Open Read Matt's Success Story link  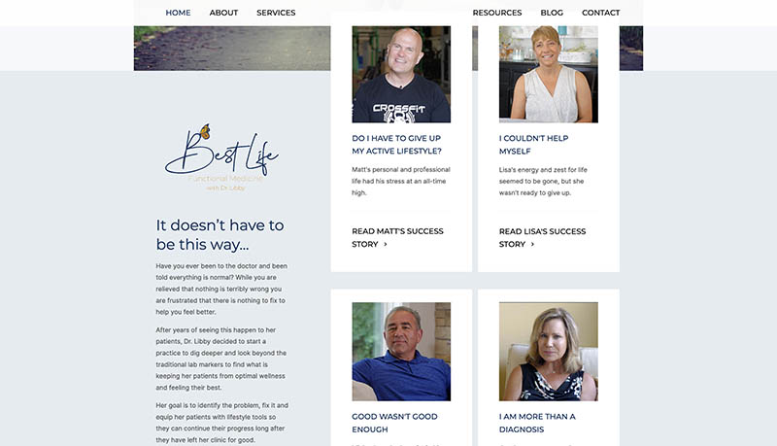(x=397, y=238)
